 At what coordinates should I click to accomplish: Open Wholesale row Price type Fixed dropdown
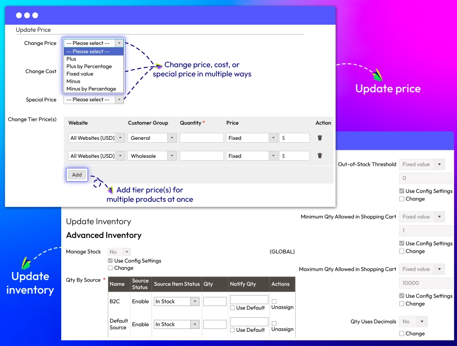tap(252, 156)
